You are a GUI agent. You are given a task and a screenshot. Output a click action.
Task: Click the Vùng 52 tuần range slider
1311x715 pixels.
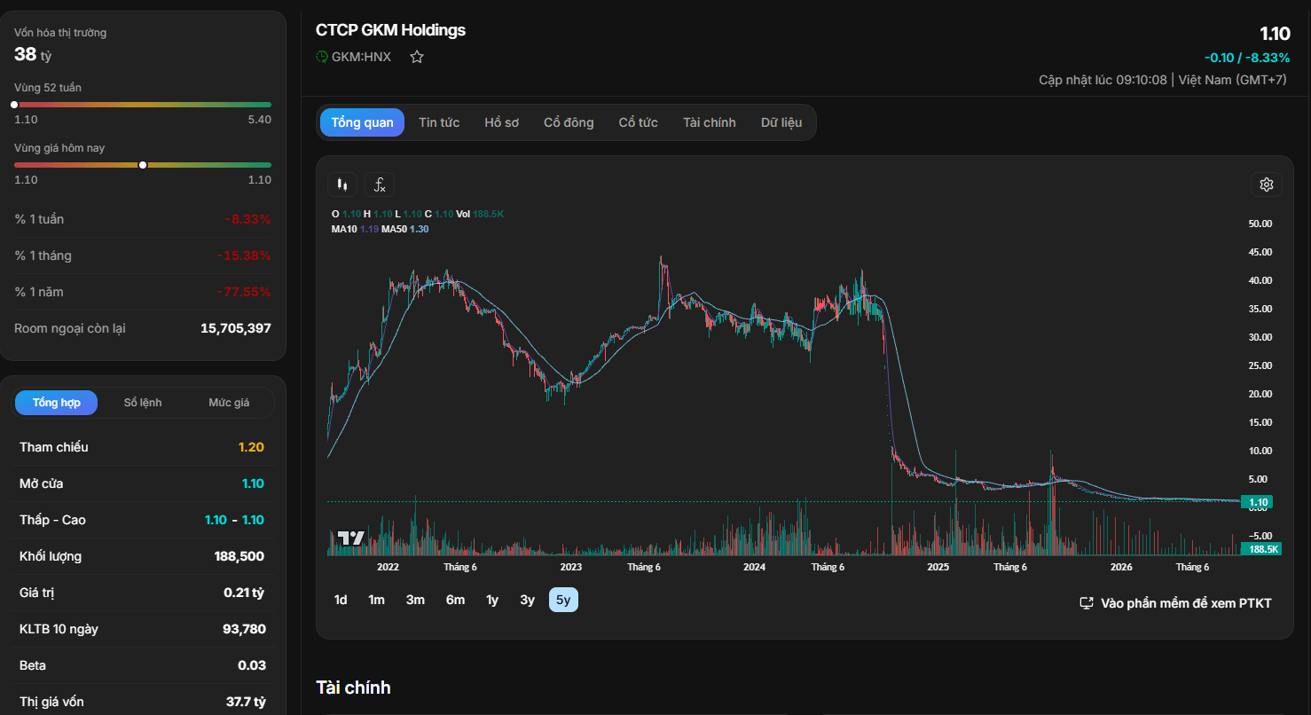[x=143, y=105]
